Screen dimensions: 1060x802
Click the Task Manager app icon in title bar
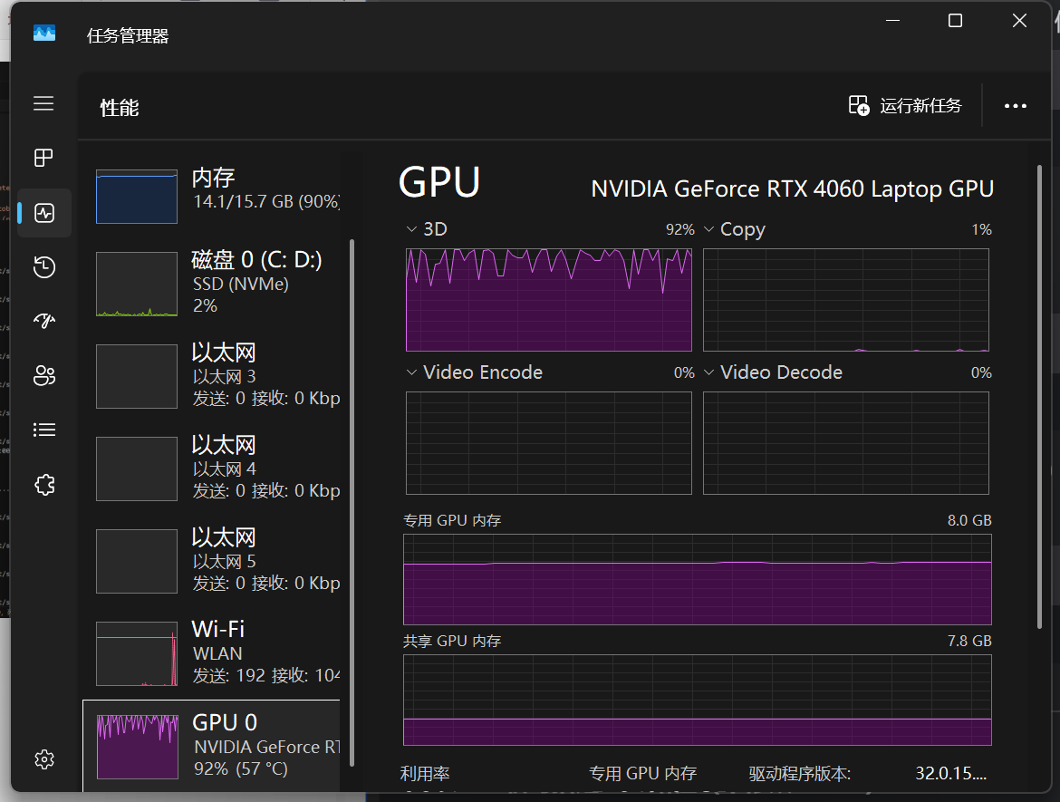(44, 34)
